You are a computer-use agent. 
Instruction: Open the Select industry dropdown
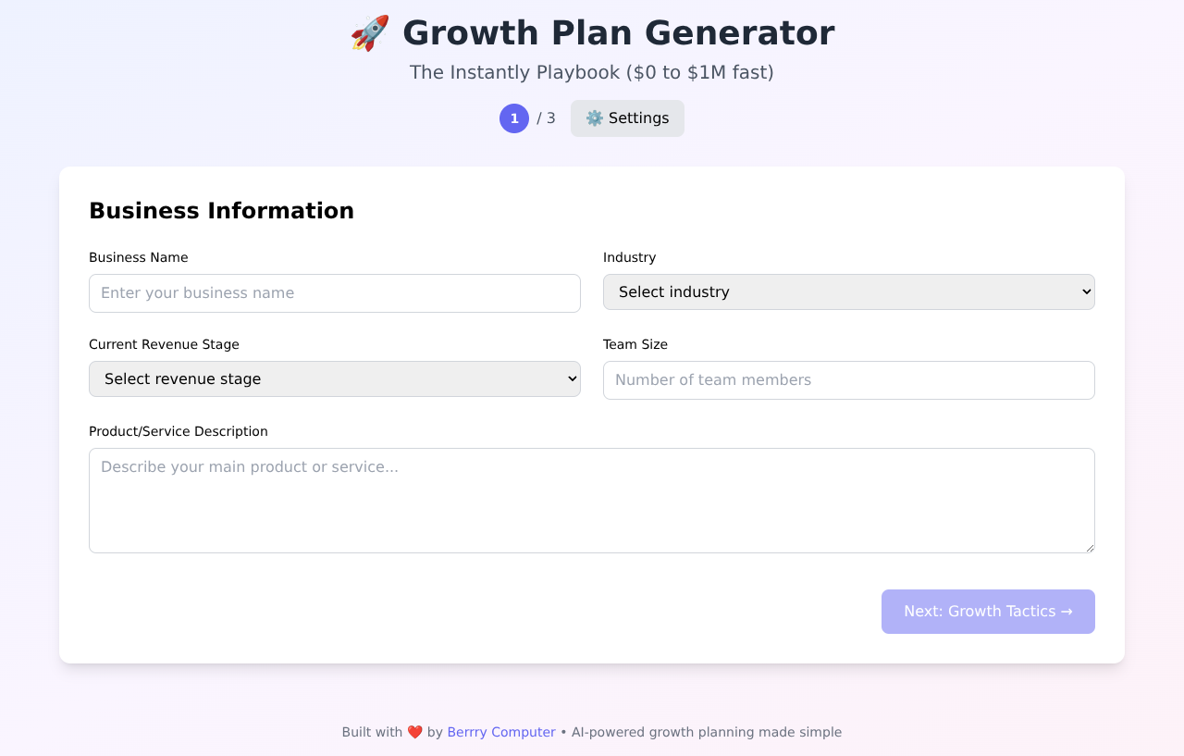click(848, 291)
